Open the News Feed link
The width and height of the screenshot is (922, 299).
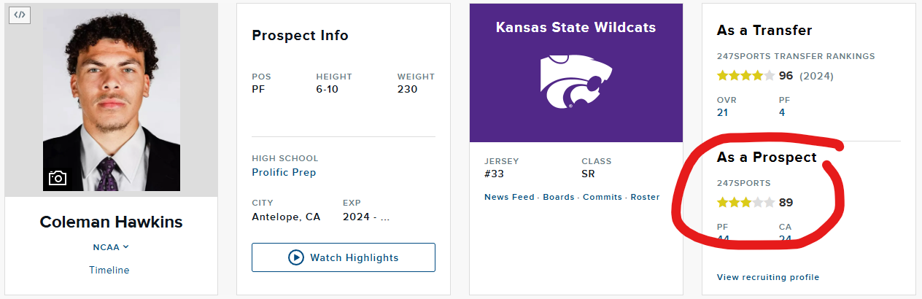pos(510,197)
